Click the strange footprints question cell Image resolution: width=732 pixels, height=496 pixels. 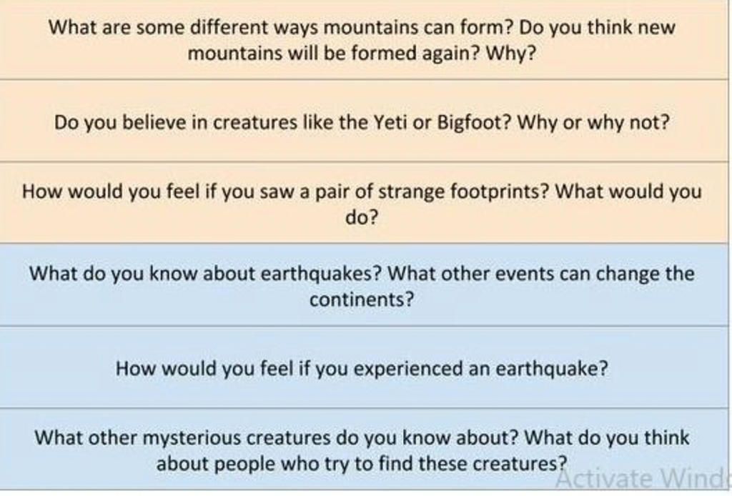click(364, 202)
